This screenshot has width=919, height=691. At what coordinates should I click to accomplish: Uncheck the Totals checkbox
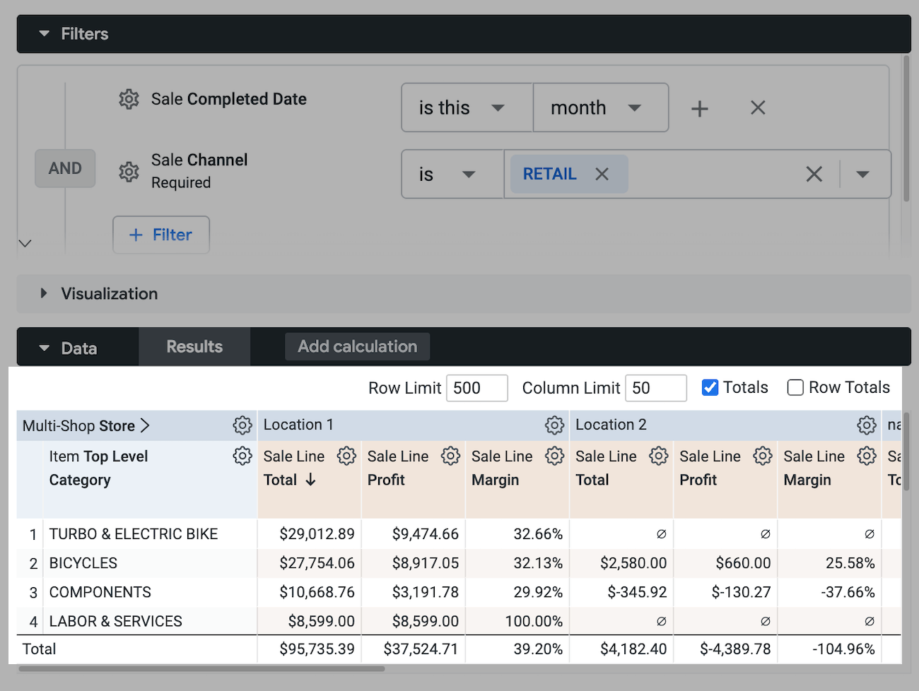(710, 387)
